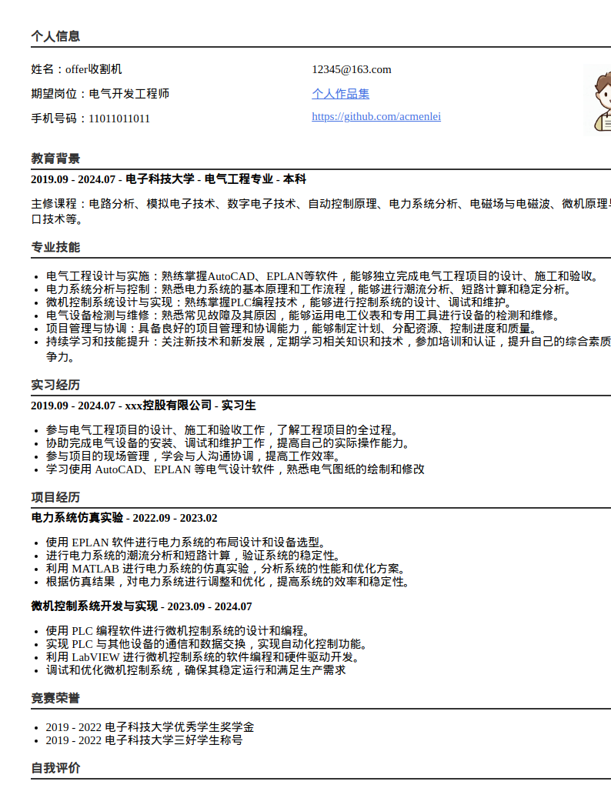Click the 持续学习和技能提升 skill bullet
The width and height of the screenshot is (611, 788).
(x=329, y=349)
